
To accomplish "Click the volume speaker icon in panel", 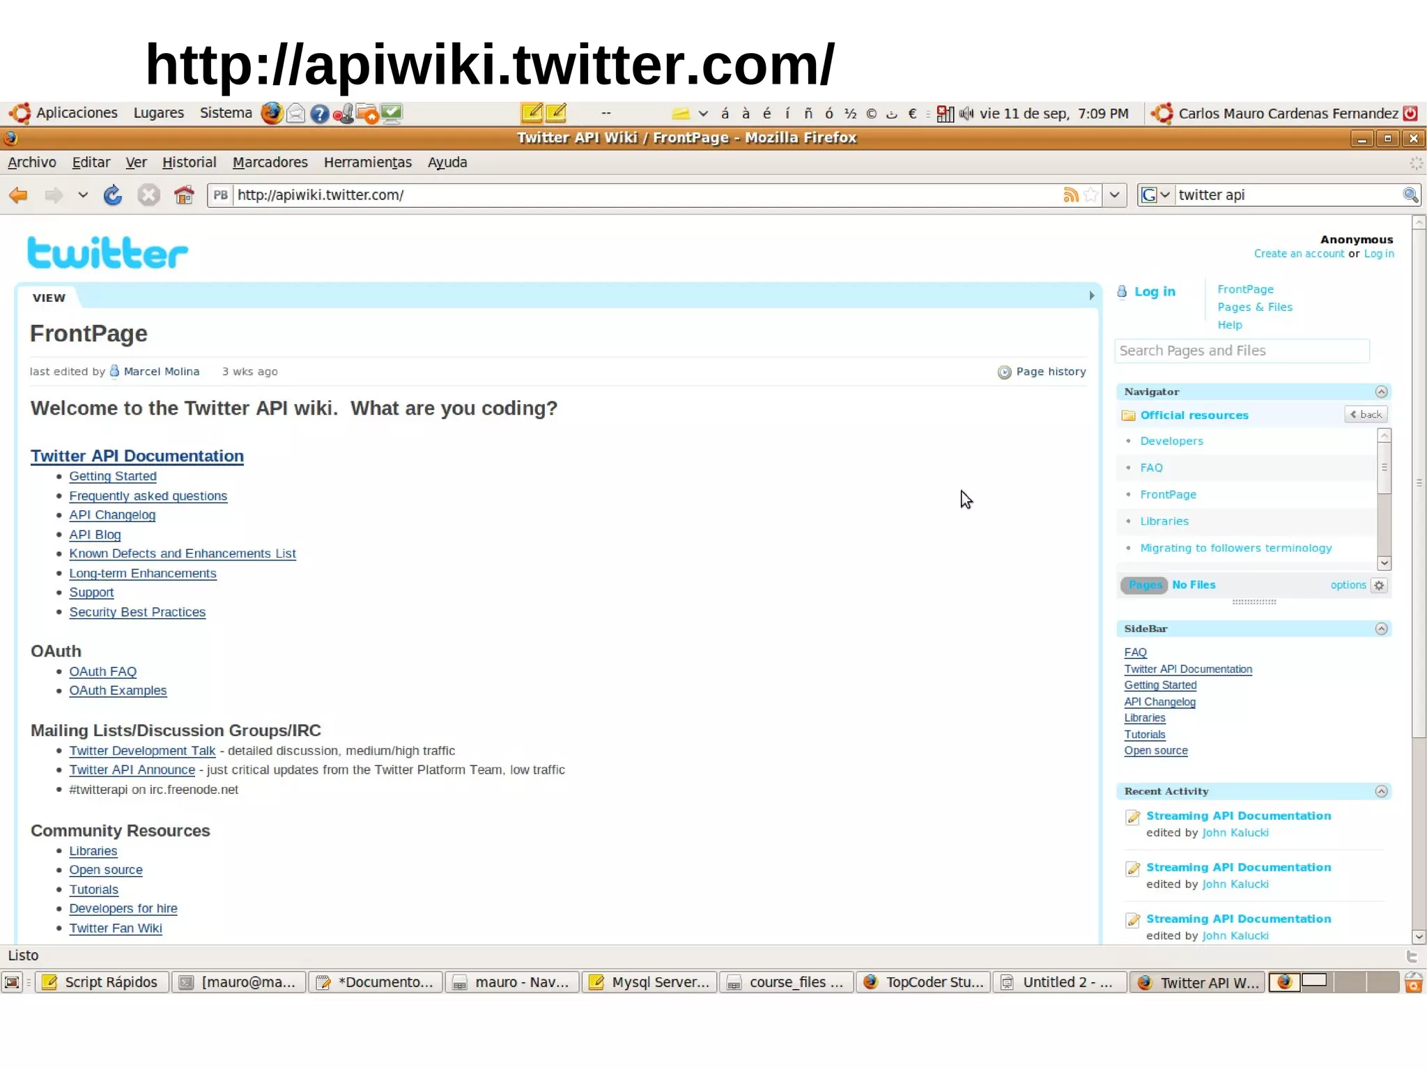I will pos(966,114).
